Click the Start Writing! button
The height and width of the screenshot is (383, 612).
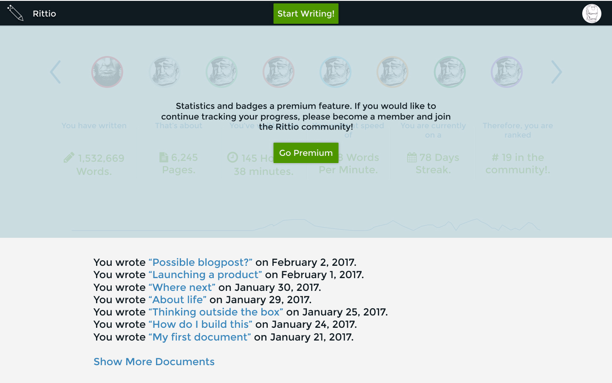coord(306,14)
